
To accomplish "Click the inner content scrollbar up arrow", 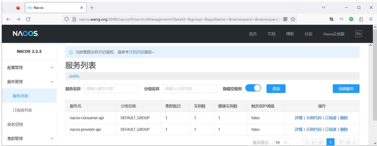I will pos(370,45).
